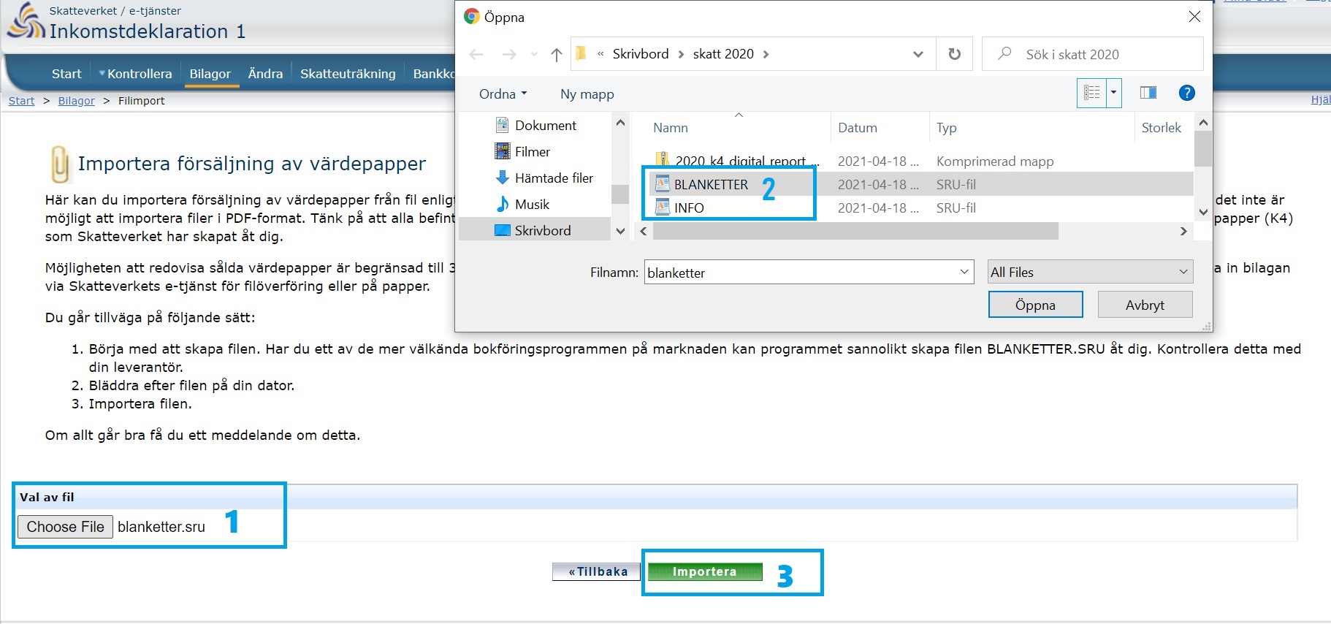Open the recent locations dropdown in the address bar
1331x624 pixels.
[x=918, y=54]
